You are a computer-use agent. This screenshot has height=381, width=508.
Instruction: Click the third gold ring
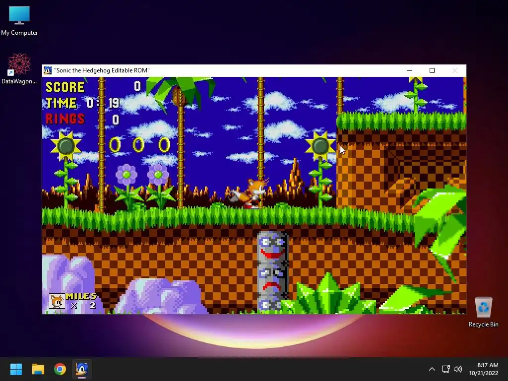coord(165,144)
